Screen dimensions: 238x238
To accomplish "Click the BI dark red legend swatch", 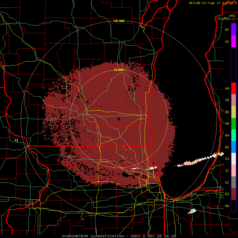I will point(234,194).
